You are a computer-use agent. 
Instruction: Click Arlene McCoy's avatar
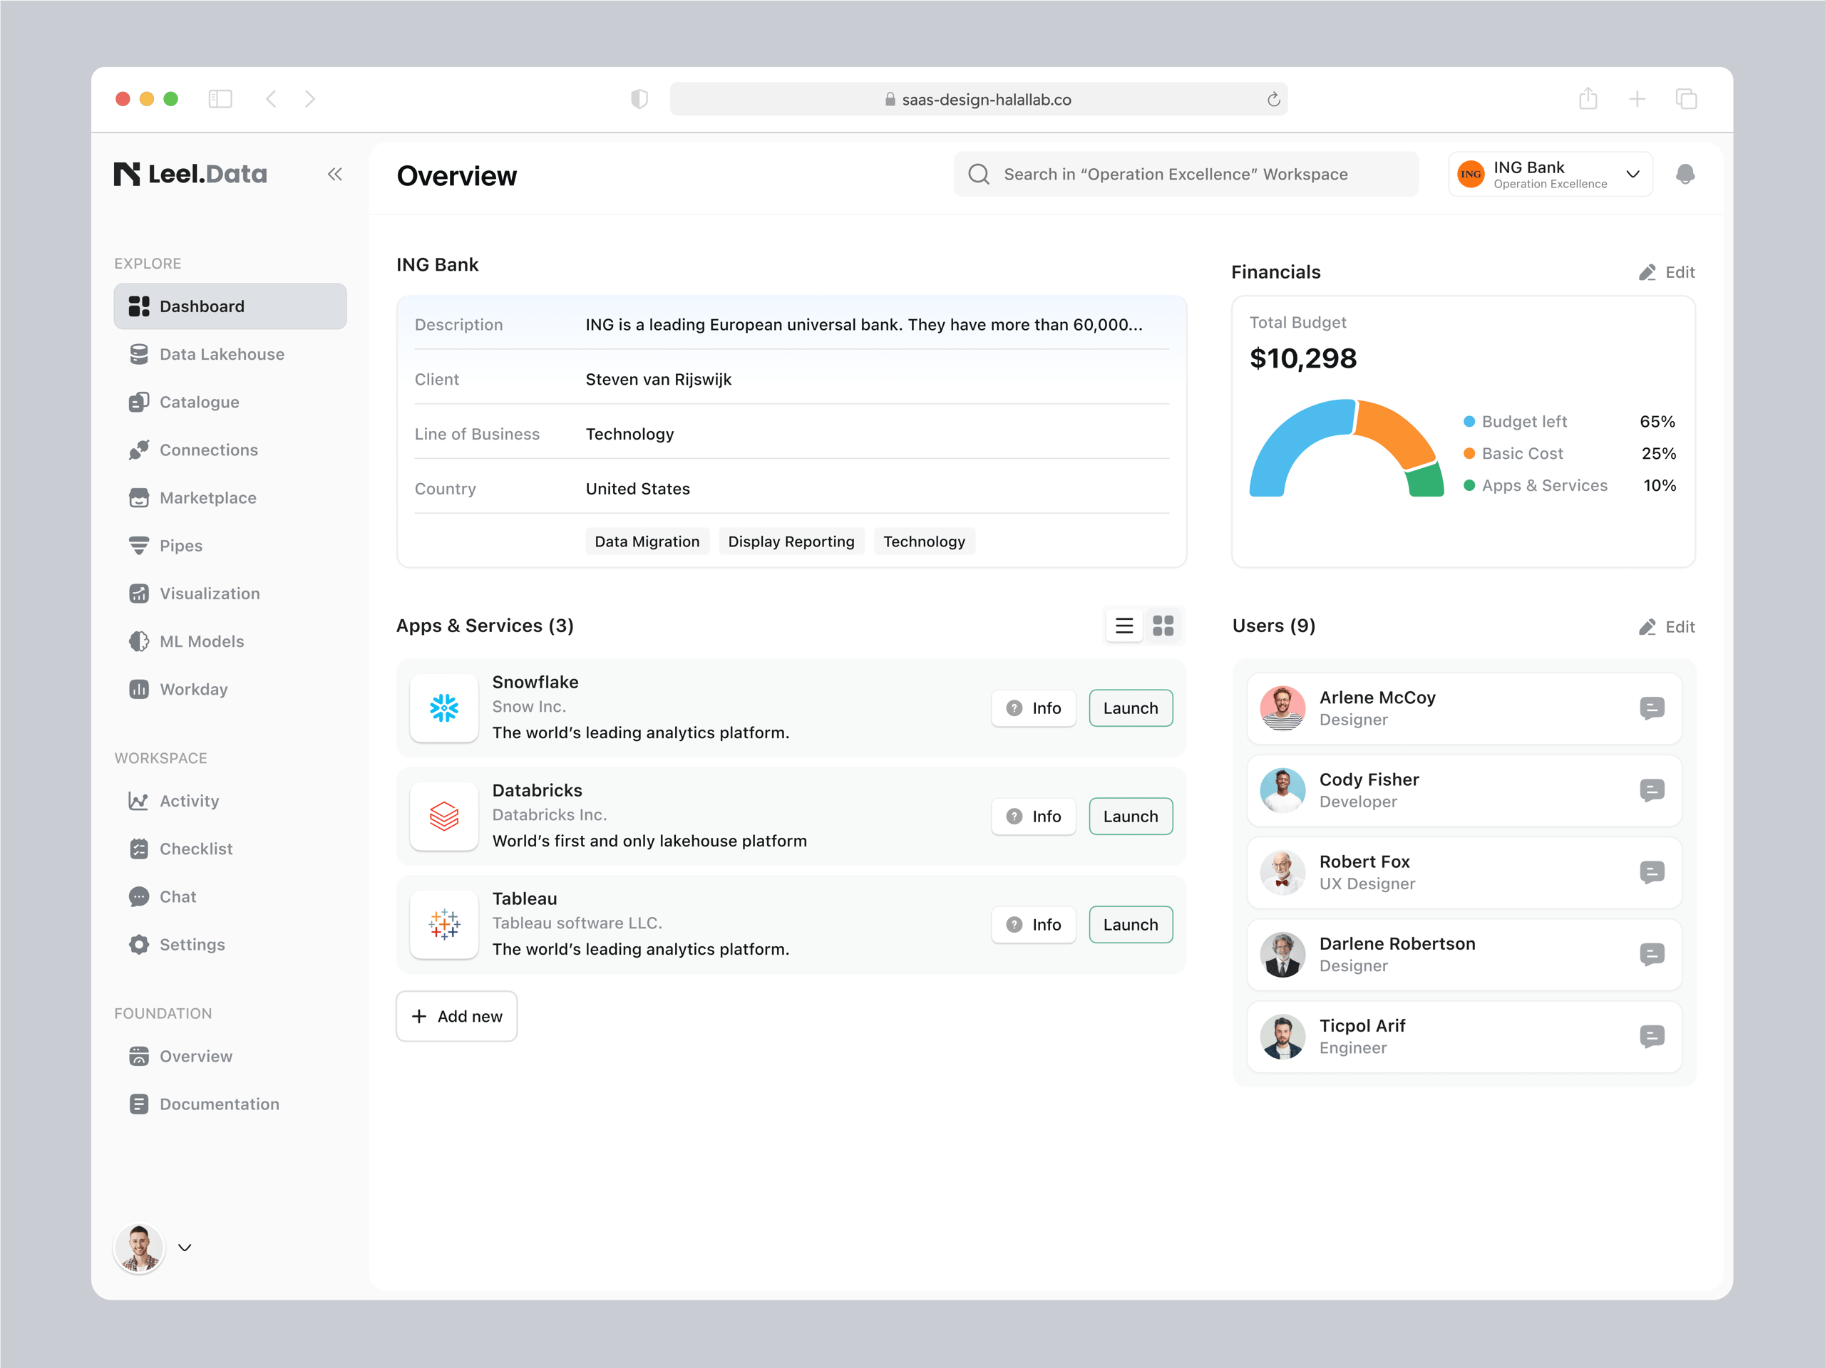pos(1282,708)
